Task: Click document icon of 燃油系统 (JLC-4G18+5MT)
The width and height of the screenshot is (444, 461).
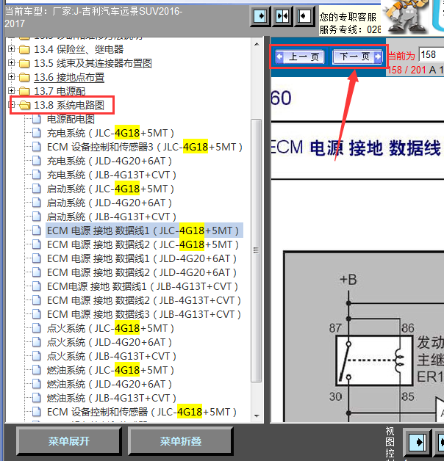Action: pos(37,370)
